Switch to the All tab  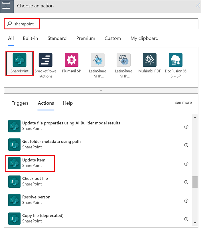[x=11, y=38]
